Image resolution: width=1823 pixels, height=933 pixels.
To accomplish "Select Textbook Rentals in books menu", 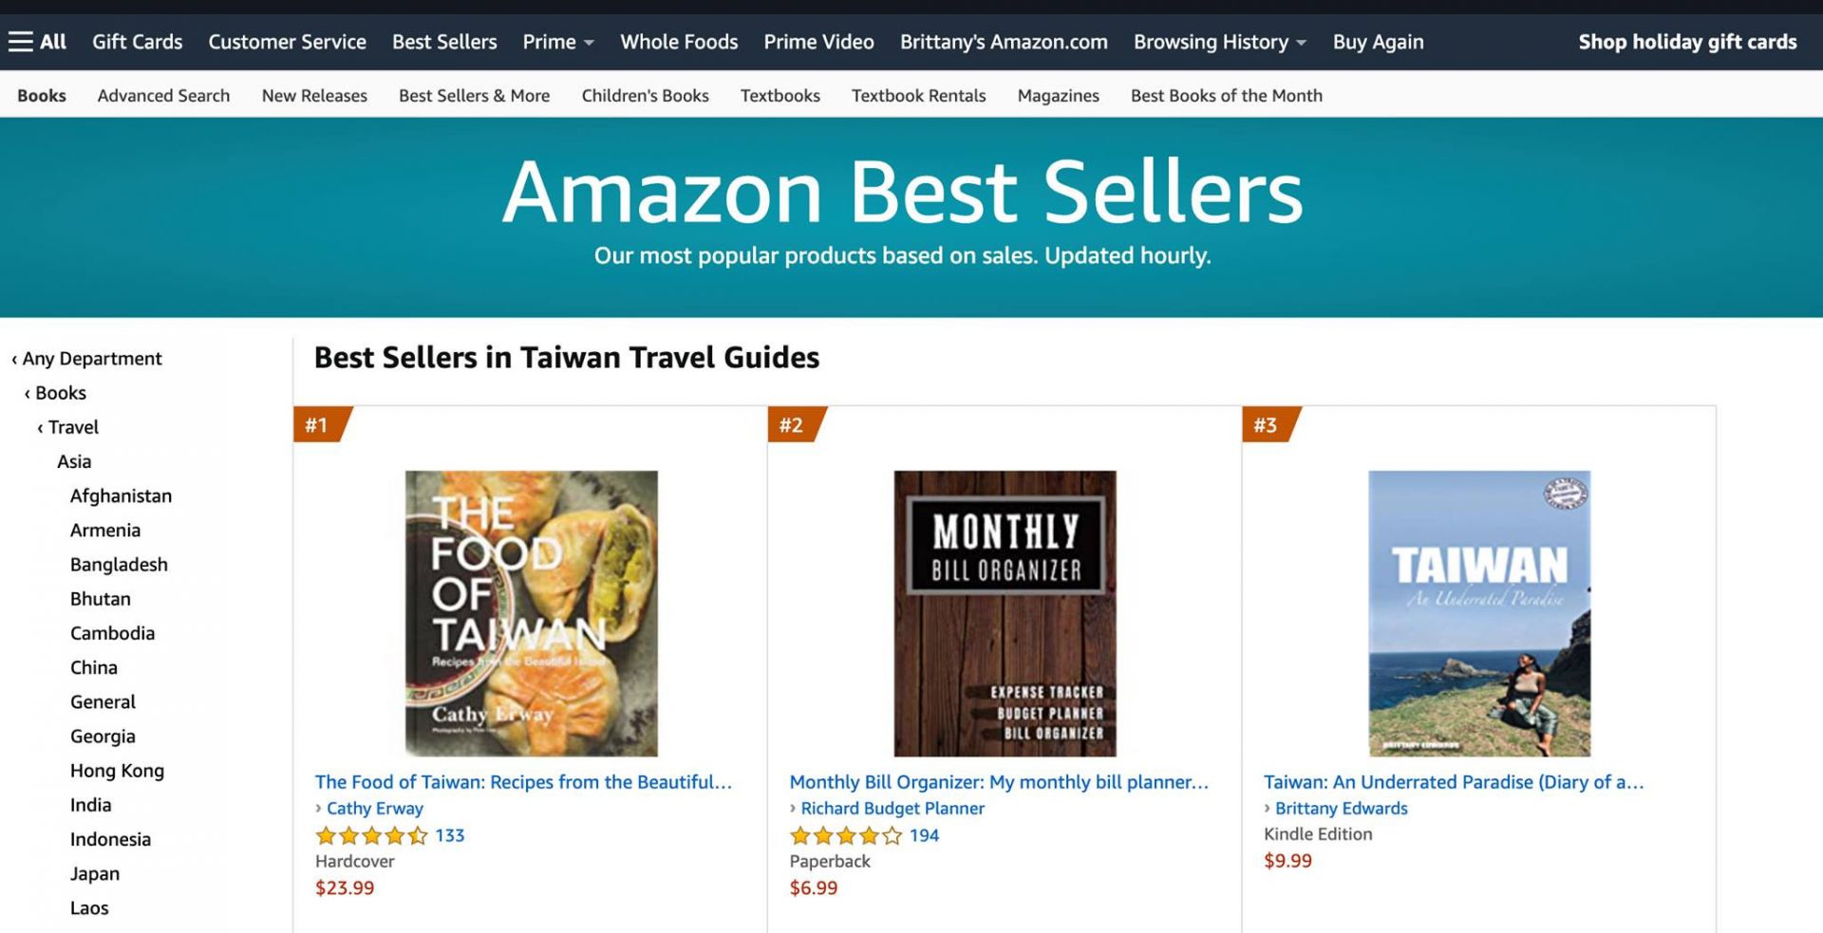I will pos(918,96).
